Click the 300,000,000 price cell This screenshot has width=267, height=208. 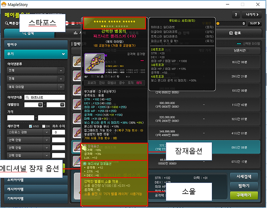[x=167, y=105]
